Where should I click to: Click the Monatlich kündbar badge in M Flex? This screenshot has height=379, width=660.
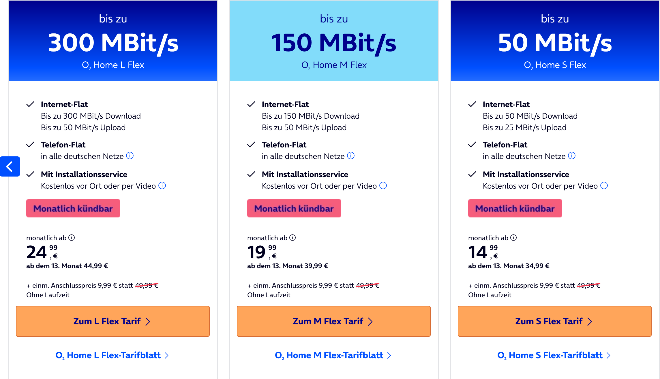tap(294, 208)
